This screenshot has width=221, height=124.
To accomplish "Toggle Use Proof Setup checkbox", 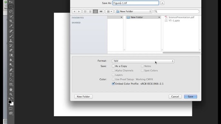I will [113, 79].
